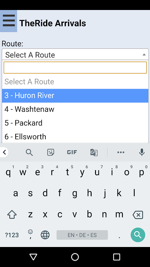Tap the GIF keyboard button

pos(72,152)
